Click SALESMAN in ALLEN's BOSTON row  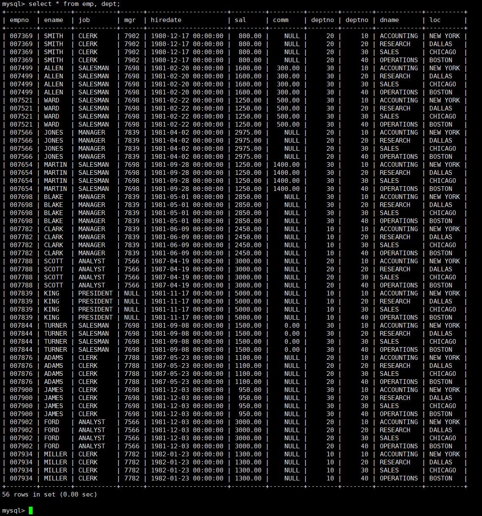tap(94, 92)
